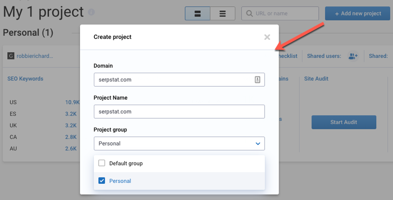Viewport: 393px width, 200px height.
Task: Select Personal option in the dropdown list
Action: 120,181
